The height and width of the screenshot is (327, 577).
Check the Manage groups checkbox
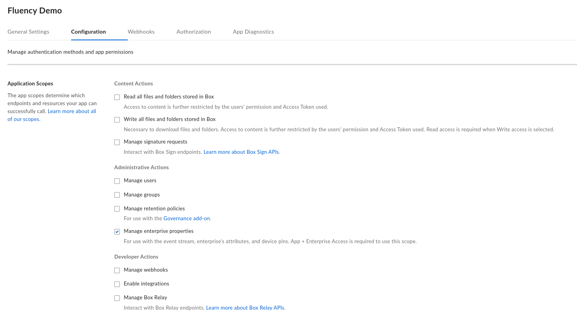(x=117, y=195)
